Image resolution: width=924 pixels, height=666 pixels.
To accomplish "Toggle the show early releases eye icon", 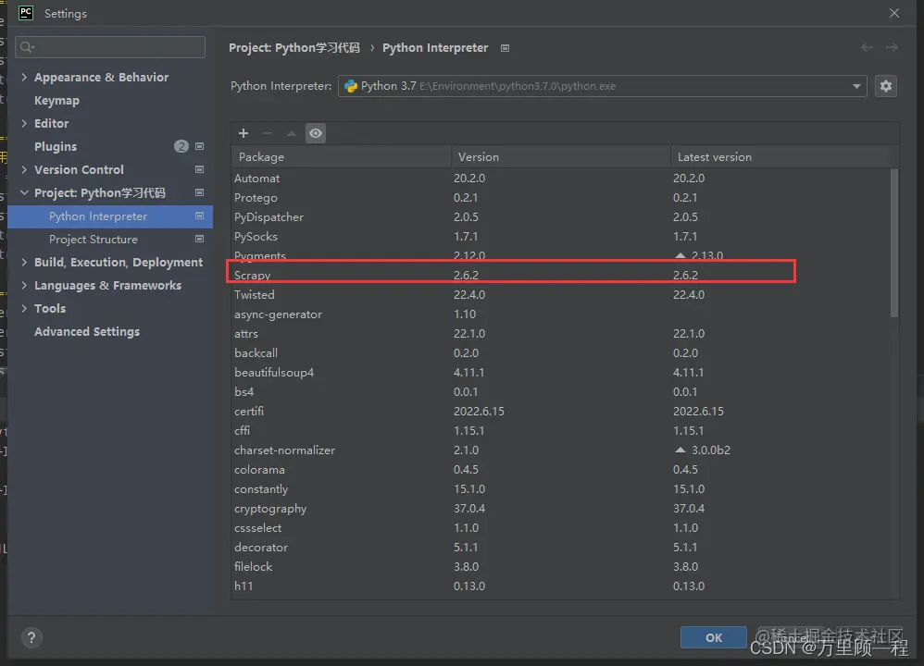I will click(316, 133).
